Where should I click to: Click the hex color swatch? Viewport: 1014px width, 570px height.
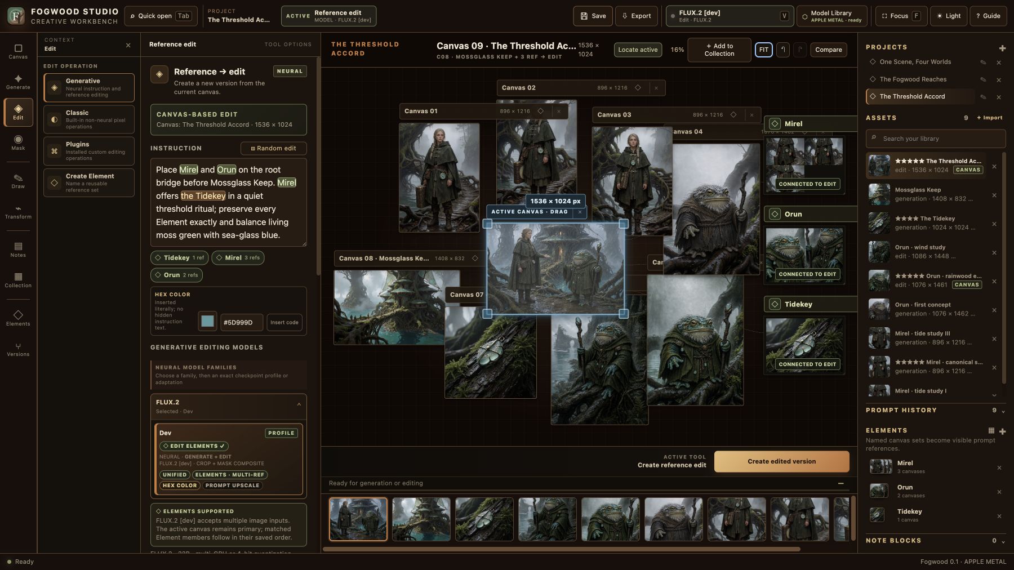207,322
